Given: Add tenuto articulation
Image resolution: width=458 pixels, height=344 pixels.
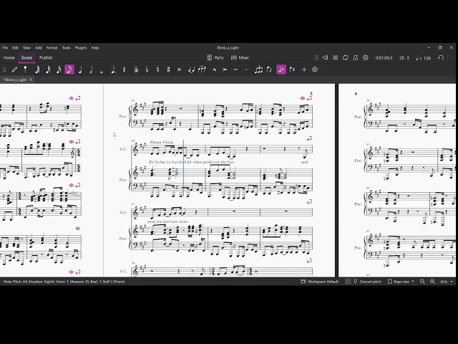Looking at the screenshot, I should [x=235, y=70].
